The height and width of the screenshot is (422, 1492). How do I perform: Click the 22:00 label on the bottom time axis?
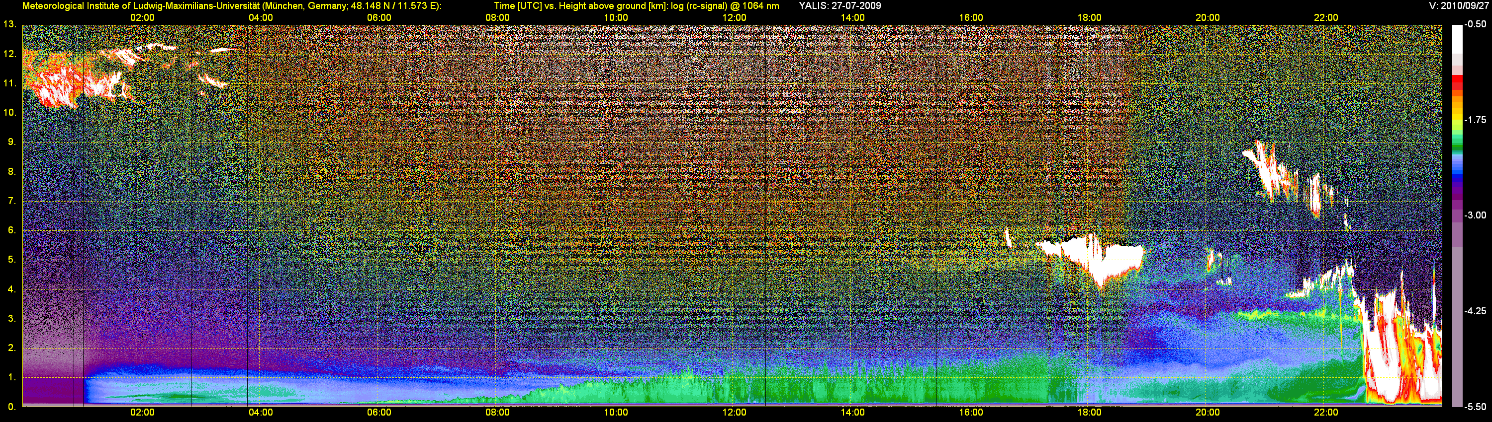click(1326, 413)
